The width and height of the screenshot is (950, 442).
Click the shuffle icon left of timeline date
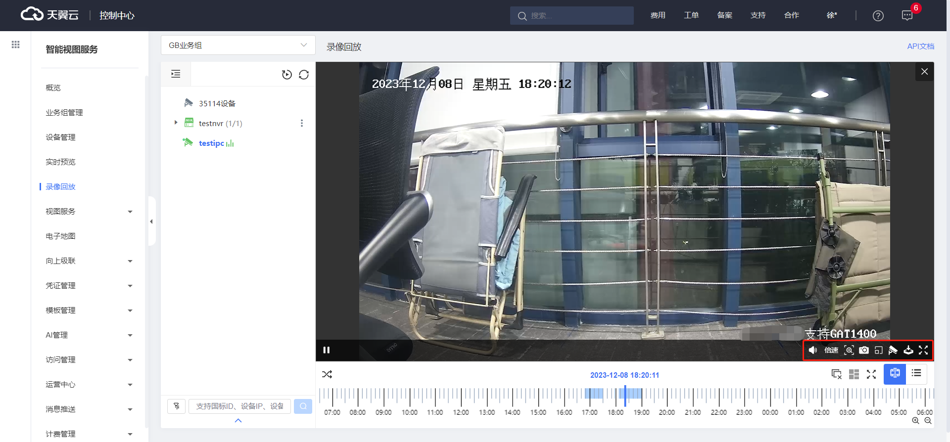[x=327, y=374]
